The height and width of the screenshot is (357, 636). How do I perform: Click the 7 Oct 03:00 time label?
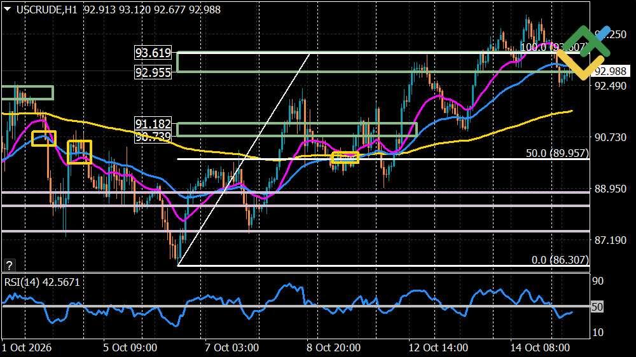232,347
